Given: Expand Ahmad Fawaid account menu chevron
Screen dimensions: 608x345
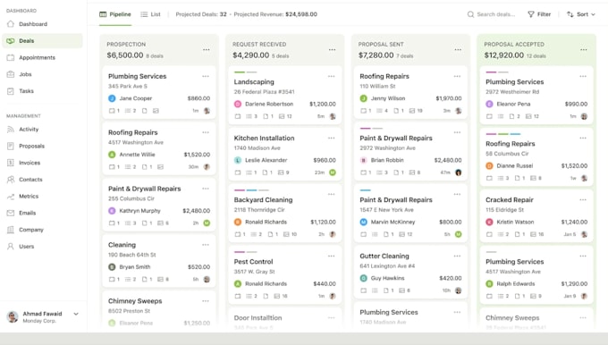Looking at the screenshot, I should [76, 314].
